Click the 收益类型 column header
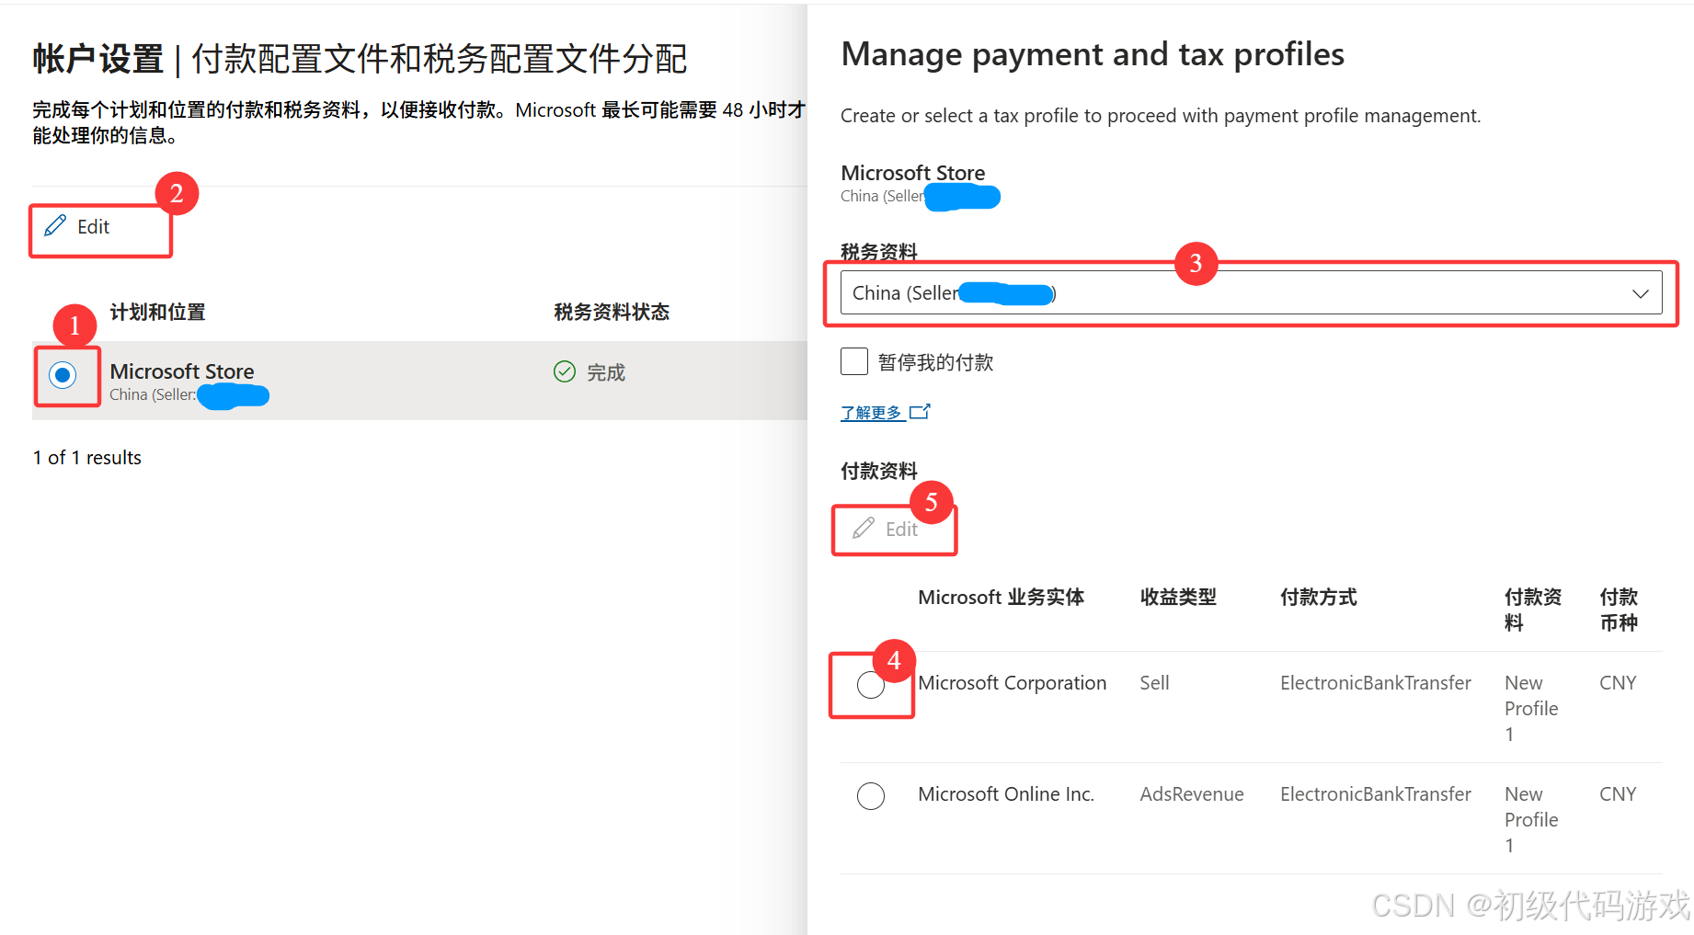The height and width of the screenshot is (935, 1694). (1178, 597)
